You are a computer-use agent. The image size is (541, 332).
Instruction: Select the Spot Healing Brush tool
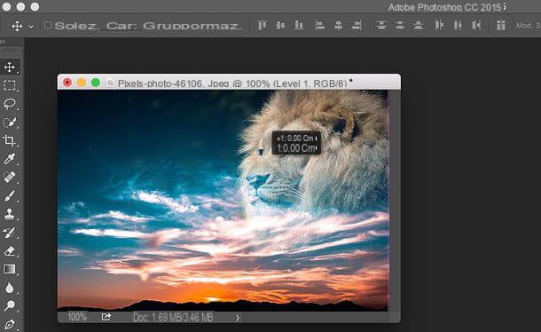[x=10, y=178]
